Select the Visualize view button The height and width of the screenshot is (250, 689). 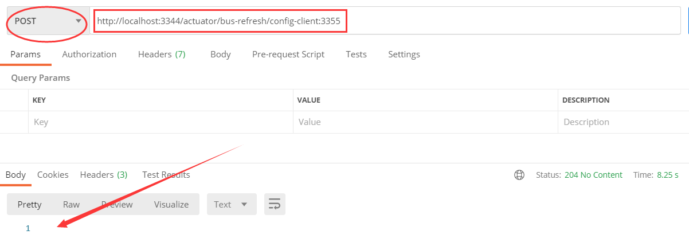pyautogui.click(x=171, y=204)
